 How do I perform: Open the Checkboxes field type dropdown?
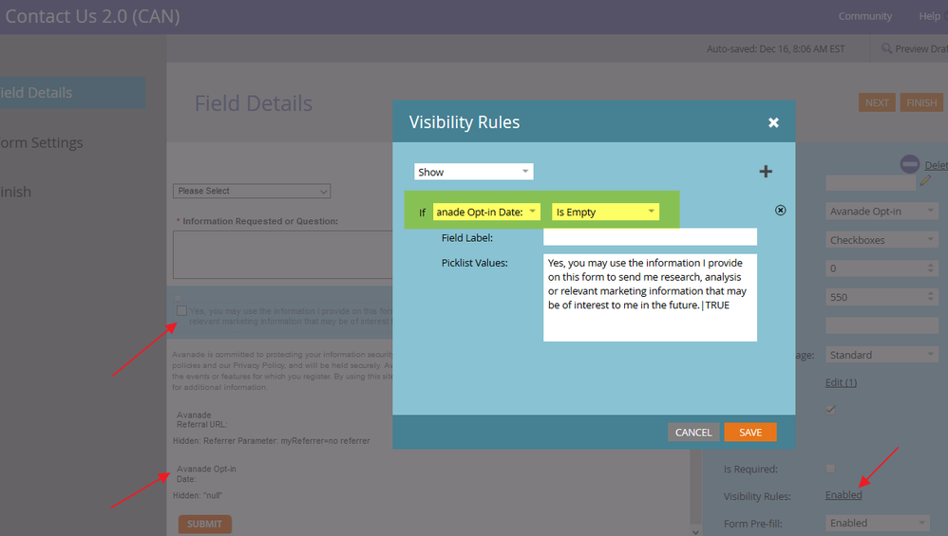[882, 240]
